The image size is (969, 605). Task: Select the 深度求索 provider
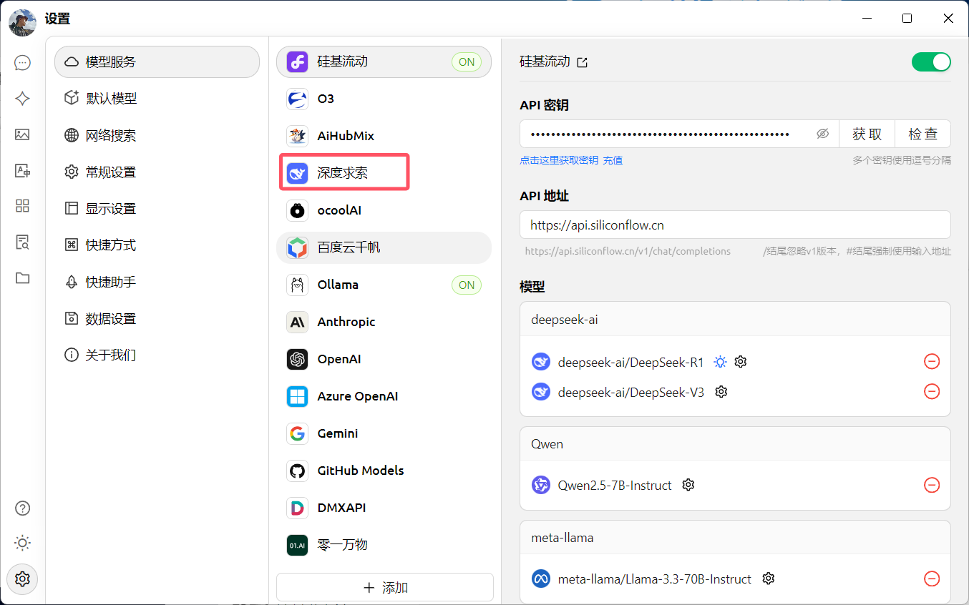(384, 173)
